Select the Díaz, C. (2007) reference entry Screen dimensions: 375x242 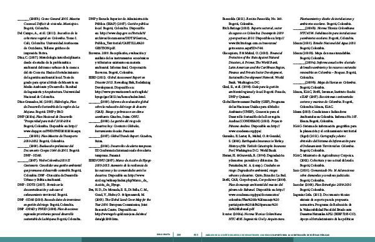[49, 77]
